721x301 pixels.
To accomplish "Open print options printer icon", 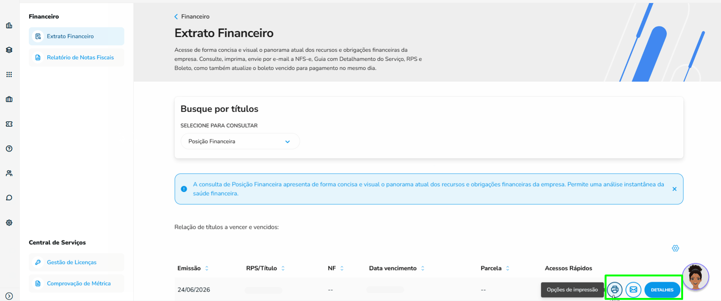I will coord(614,290).
